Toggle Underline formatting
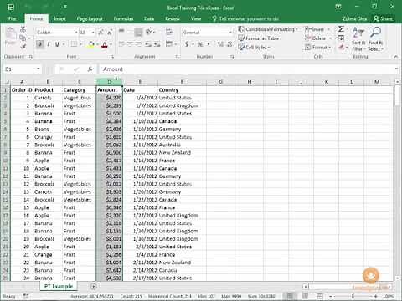 pyautogui.click(x=57, y=44)
